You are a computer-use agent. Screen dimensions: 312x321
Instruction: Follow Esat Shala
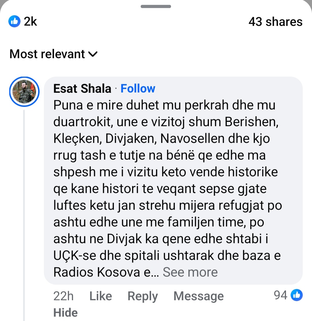[138, 89]
